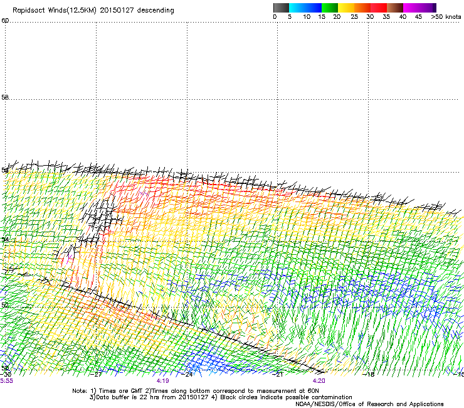The image size is (464, 408).
Task: Click the latitude label 52
Action: [x=5, y=305]
